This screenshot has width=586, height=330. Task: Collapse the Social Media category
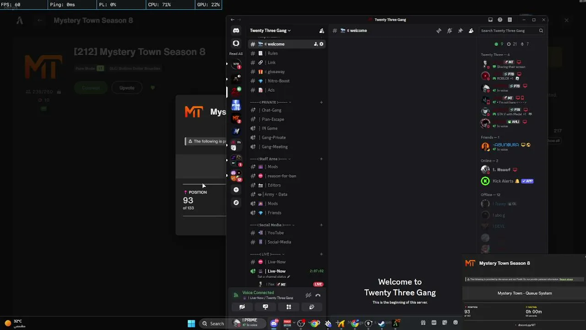point(272,225)
